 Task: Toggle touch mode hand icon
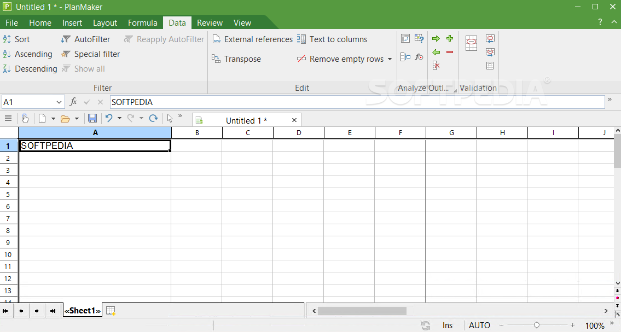tap(25, 118)
